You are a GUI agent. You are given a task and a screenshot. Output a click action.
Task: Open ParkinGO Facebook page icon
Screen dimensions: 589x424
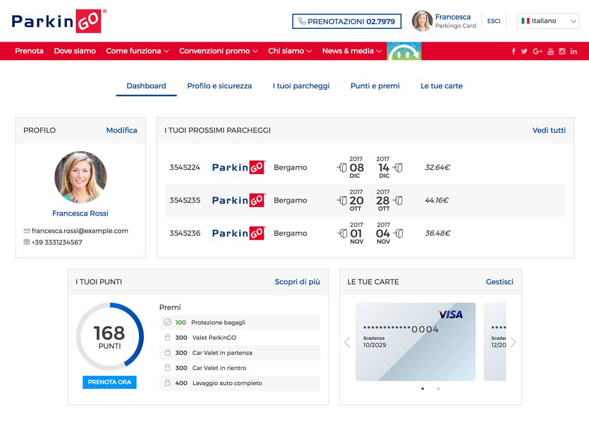coord(514,51)
